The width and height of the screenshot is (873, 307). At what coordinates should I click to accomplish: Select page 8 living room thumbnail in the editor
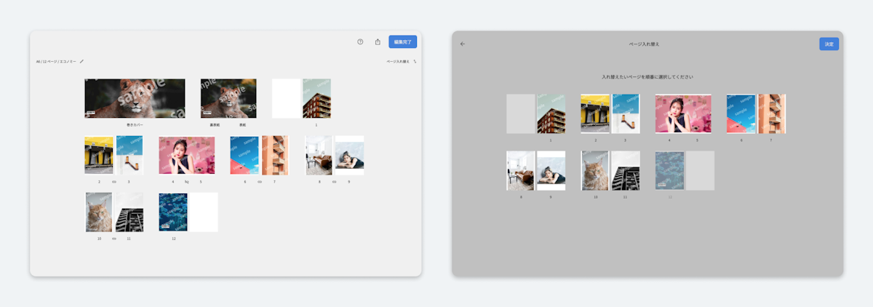pos(319,155)
